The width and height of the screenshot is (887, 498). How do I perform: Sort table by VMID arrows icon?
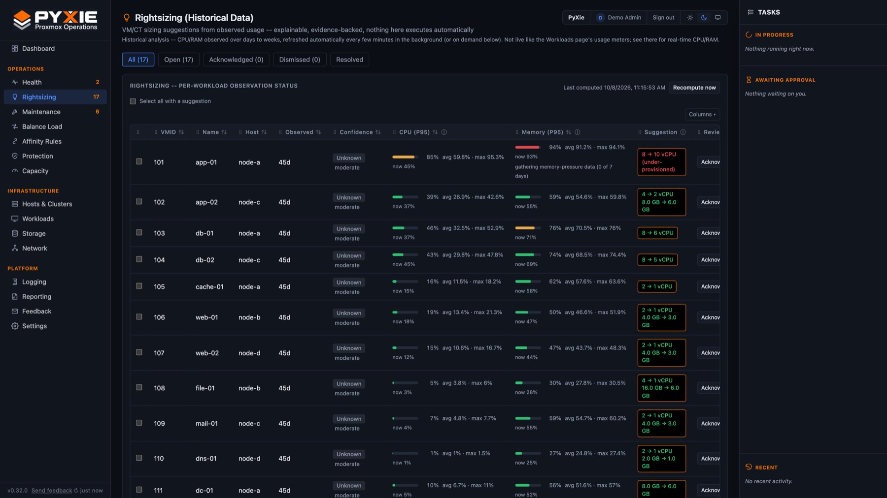[x=181, y=132]
